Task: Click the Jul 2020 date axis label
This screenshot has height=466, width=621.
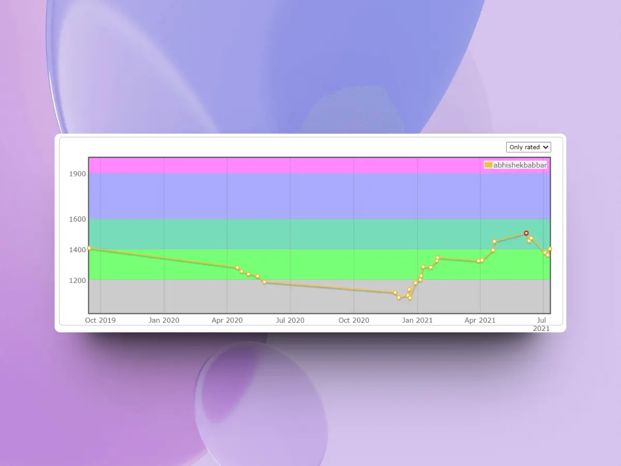Action: [290, 320]
